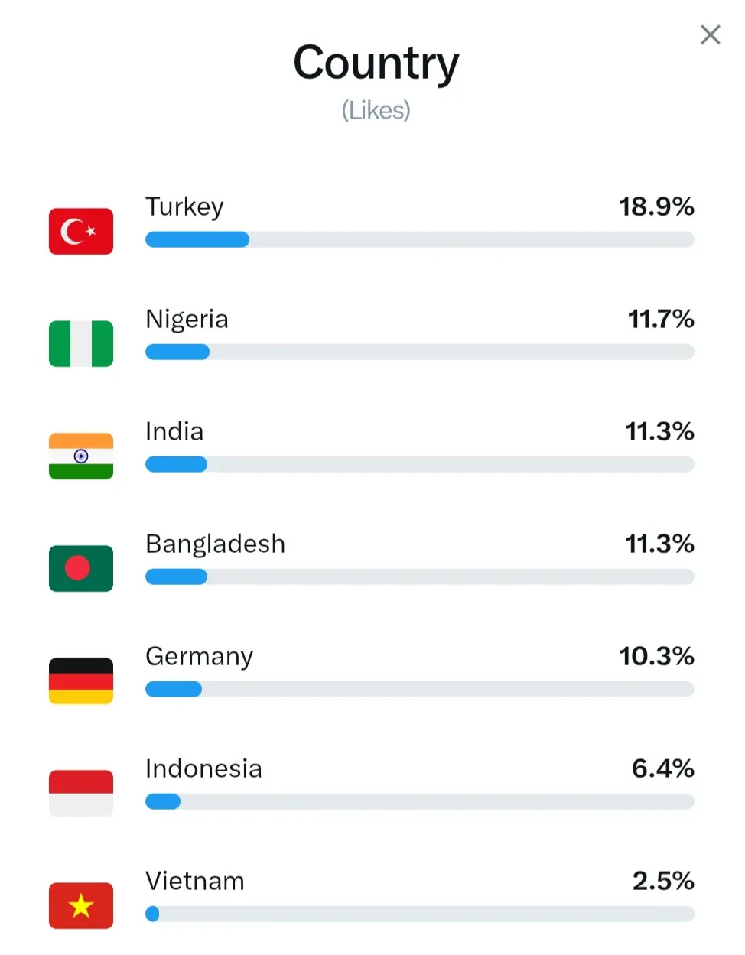The width and height of the screenshot is (745, 955).
Task: Click the (Likes) subtitle text
Action: (376, 111)
